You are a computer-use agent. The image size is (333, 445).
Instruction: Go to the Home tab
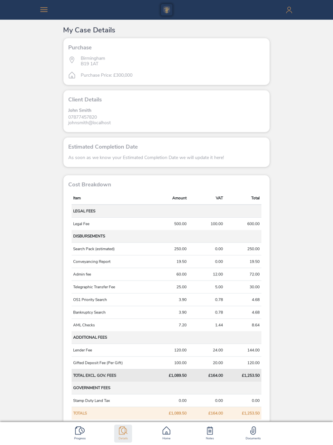166,433
